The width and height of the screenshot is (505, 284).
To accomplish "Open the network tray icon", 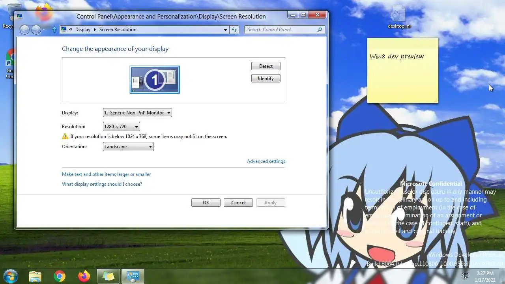I will point(465,276).
